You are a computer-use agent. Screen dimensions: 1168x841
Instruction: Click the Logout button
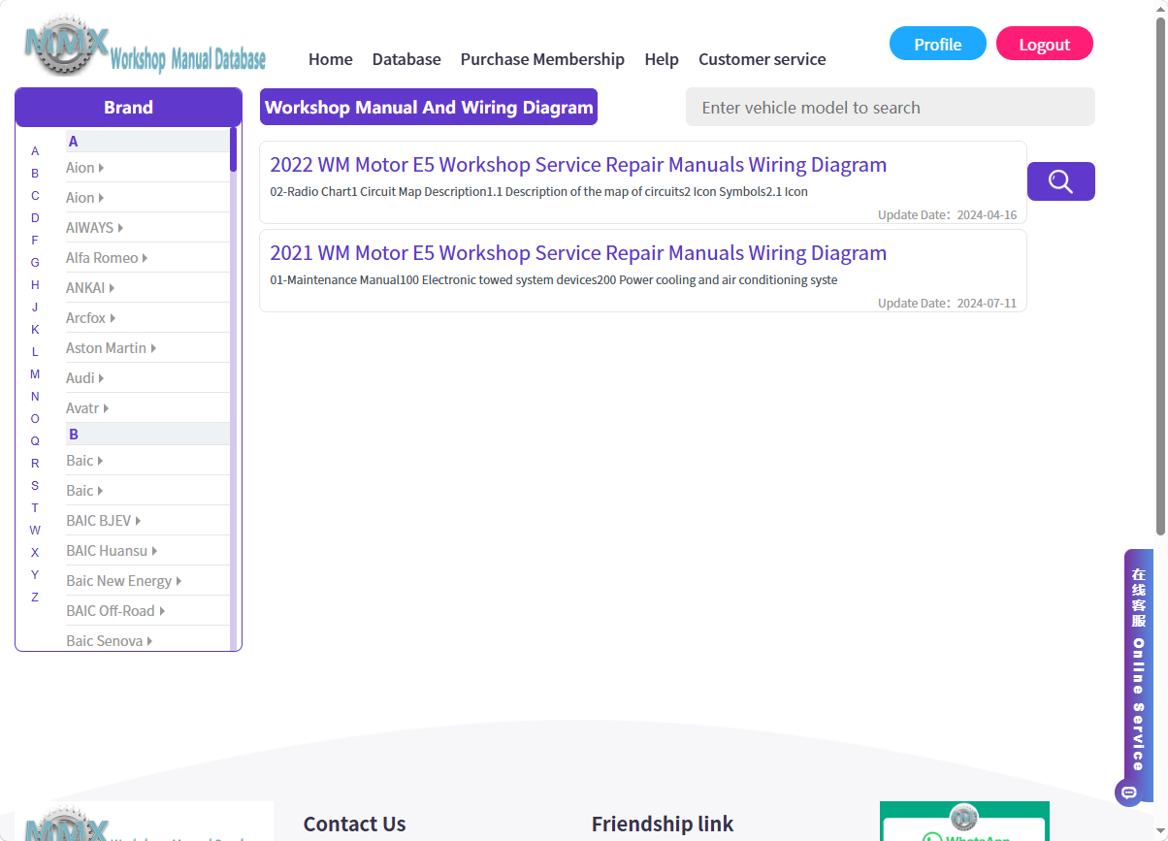tap(1044, 44)
